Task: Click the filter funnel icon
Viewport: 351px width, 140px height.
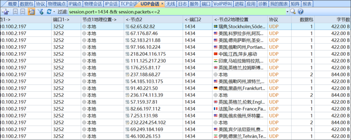Action: (x=40, y=12)
